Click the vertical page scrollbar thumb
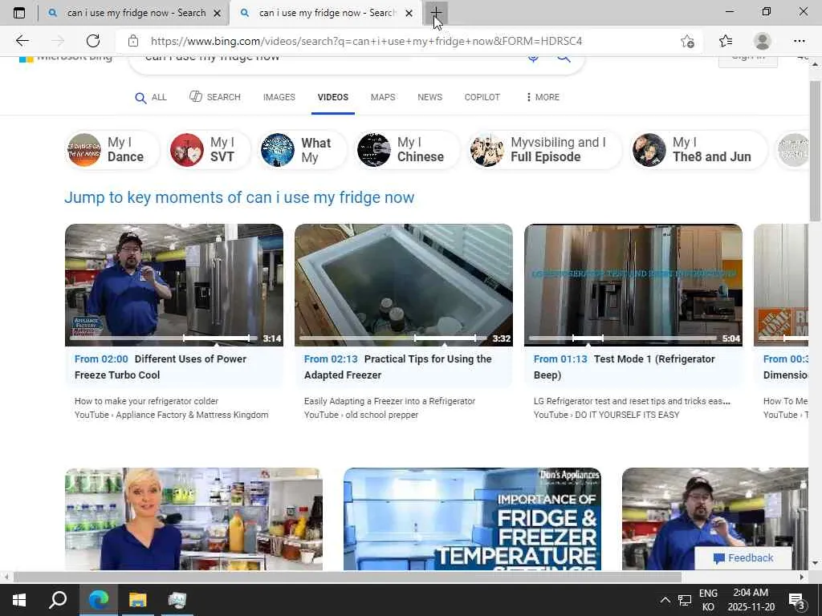The height and width of the screenshot is (616, 822). 816,151
